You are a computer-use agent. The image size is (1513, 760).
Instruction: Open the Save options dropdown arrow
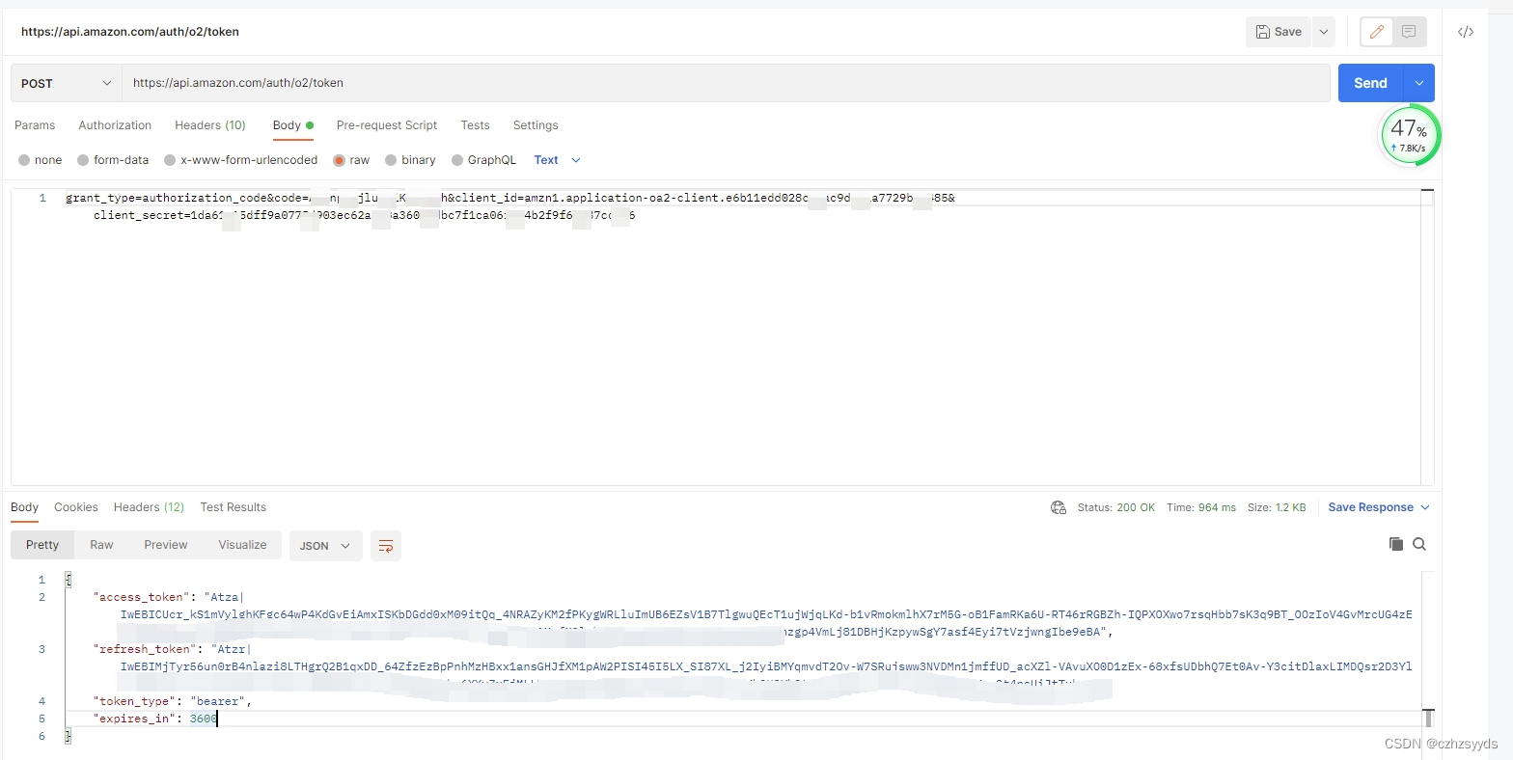click(x=1324, y=32)
